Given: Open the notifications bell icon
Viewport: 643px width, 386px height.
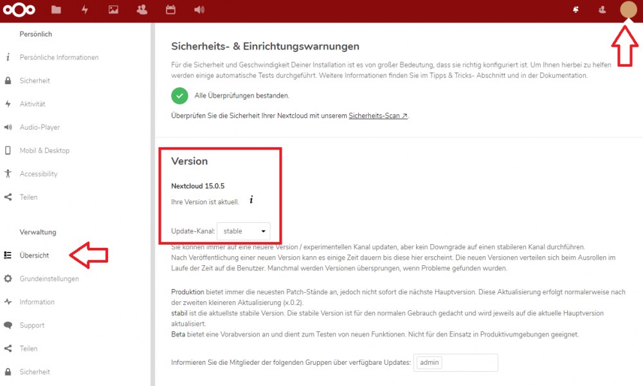Looking at the screenshot, I should pos(575,10).
